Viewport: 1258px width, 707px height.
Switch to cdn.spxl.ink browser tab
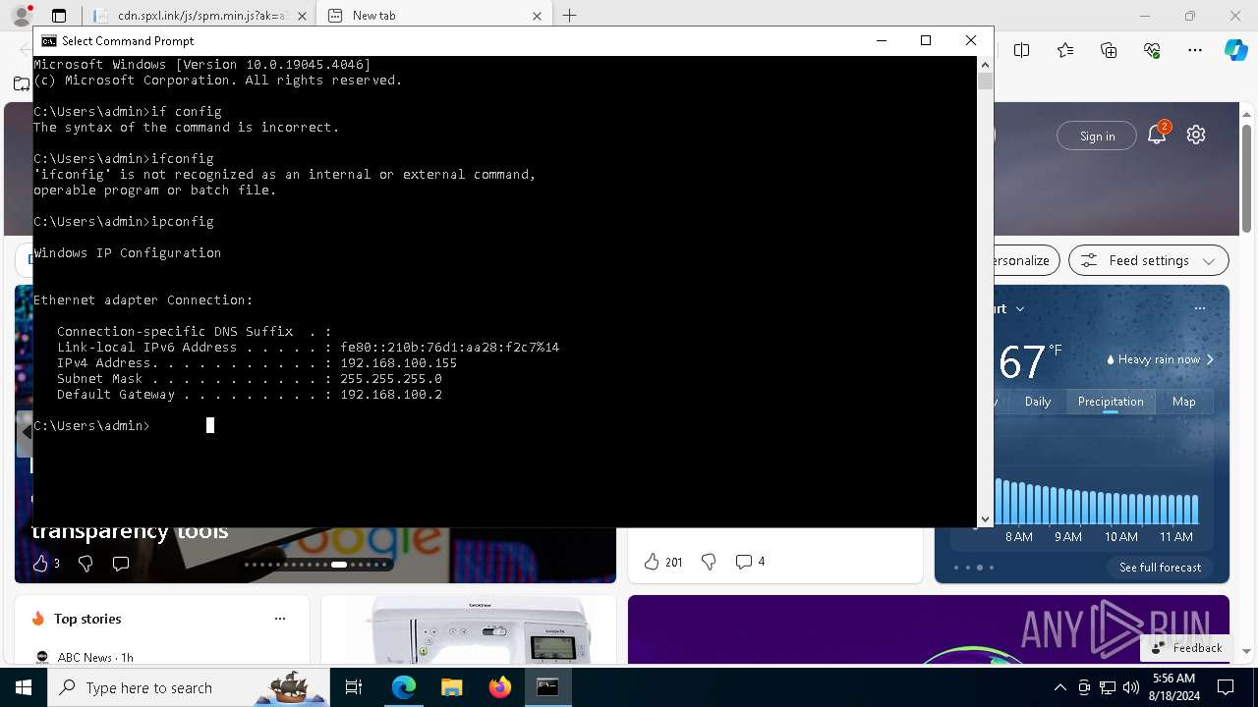tap(200, 16)
